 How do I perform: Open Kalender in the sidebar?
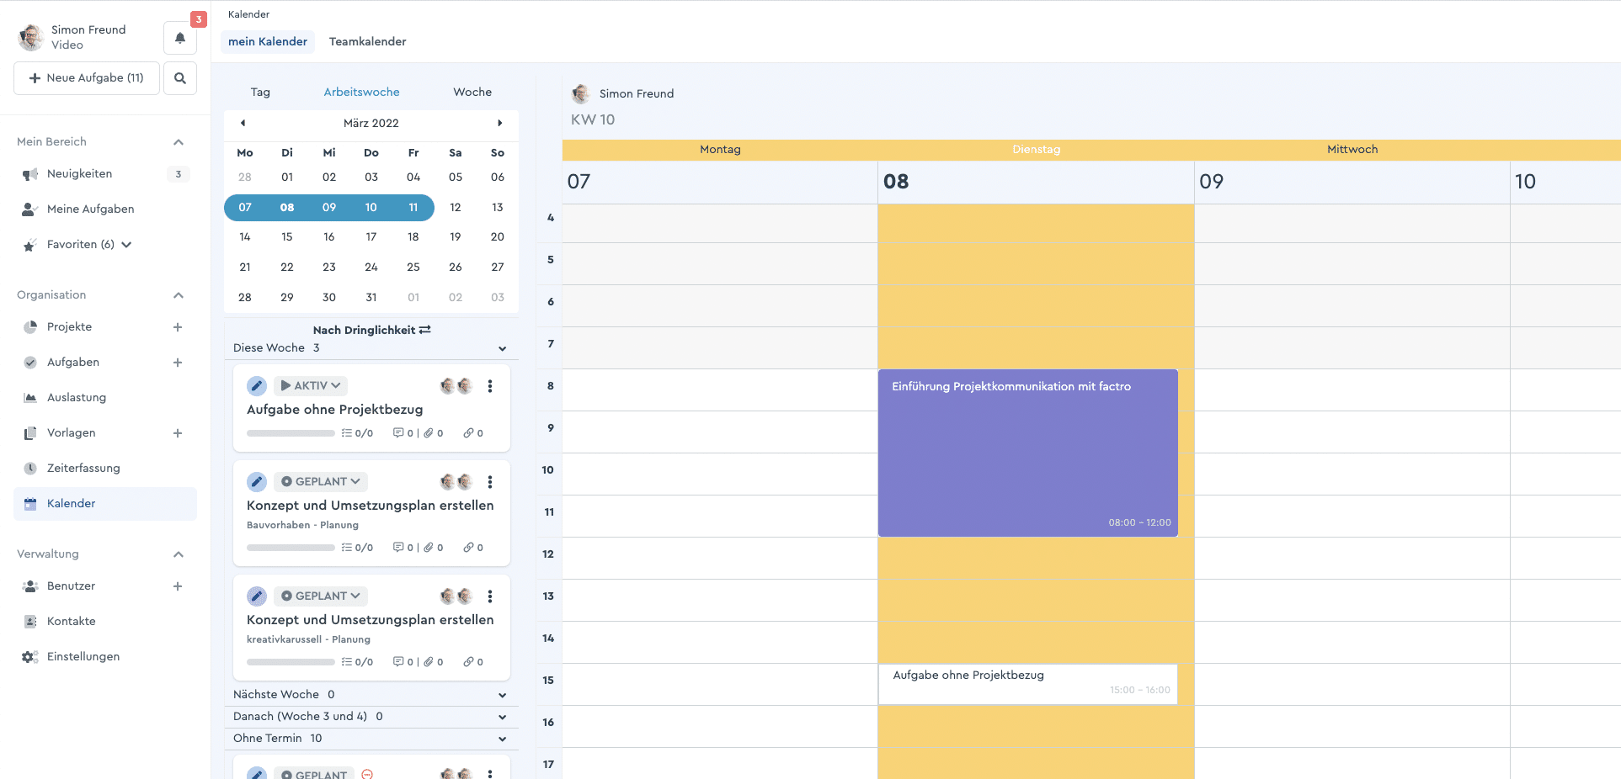point(105,503)
